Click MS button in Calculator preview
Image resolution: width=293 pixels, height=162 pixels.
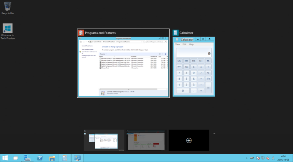[194, 61]
